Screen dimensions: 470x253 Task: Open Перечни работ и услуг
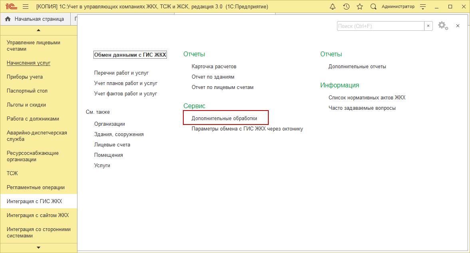coord(121,73)
